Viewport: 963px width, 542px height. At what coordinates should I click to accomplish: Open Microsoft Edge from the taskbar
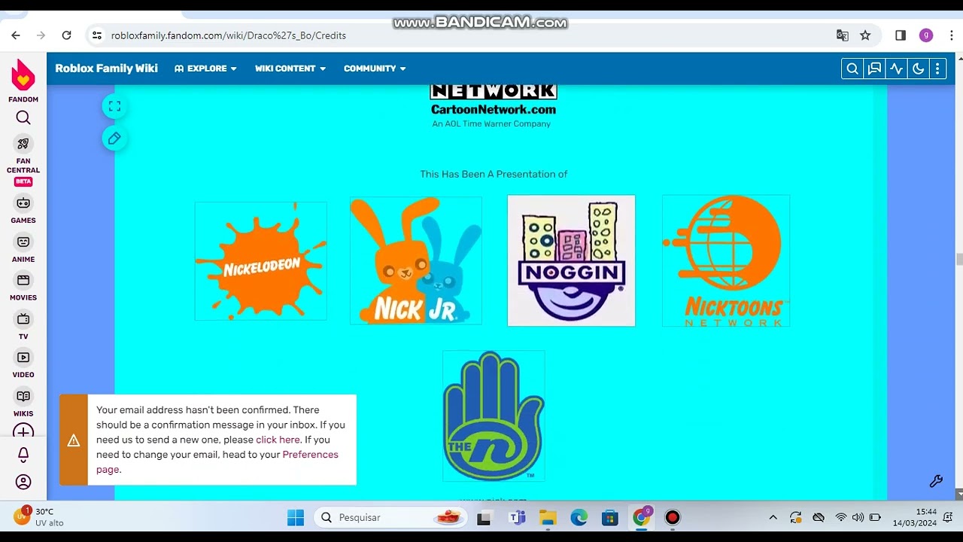tap(579, 518)
